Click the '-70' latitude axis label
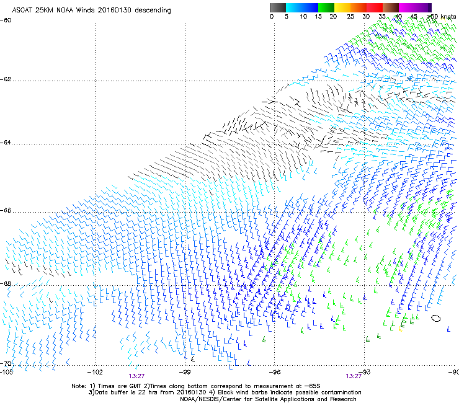This screenshot has height=403, width=459. pyautogui.click(x=6, y=364)
